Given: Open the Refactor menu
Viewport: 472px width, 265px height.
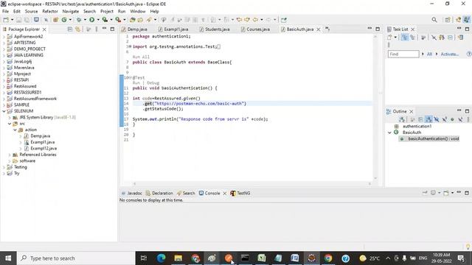Looking at the screenshot, I should click(x=50, y=11).
